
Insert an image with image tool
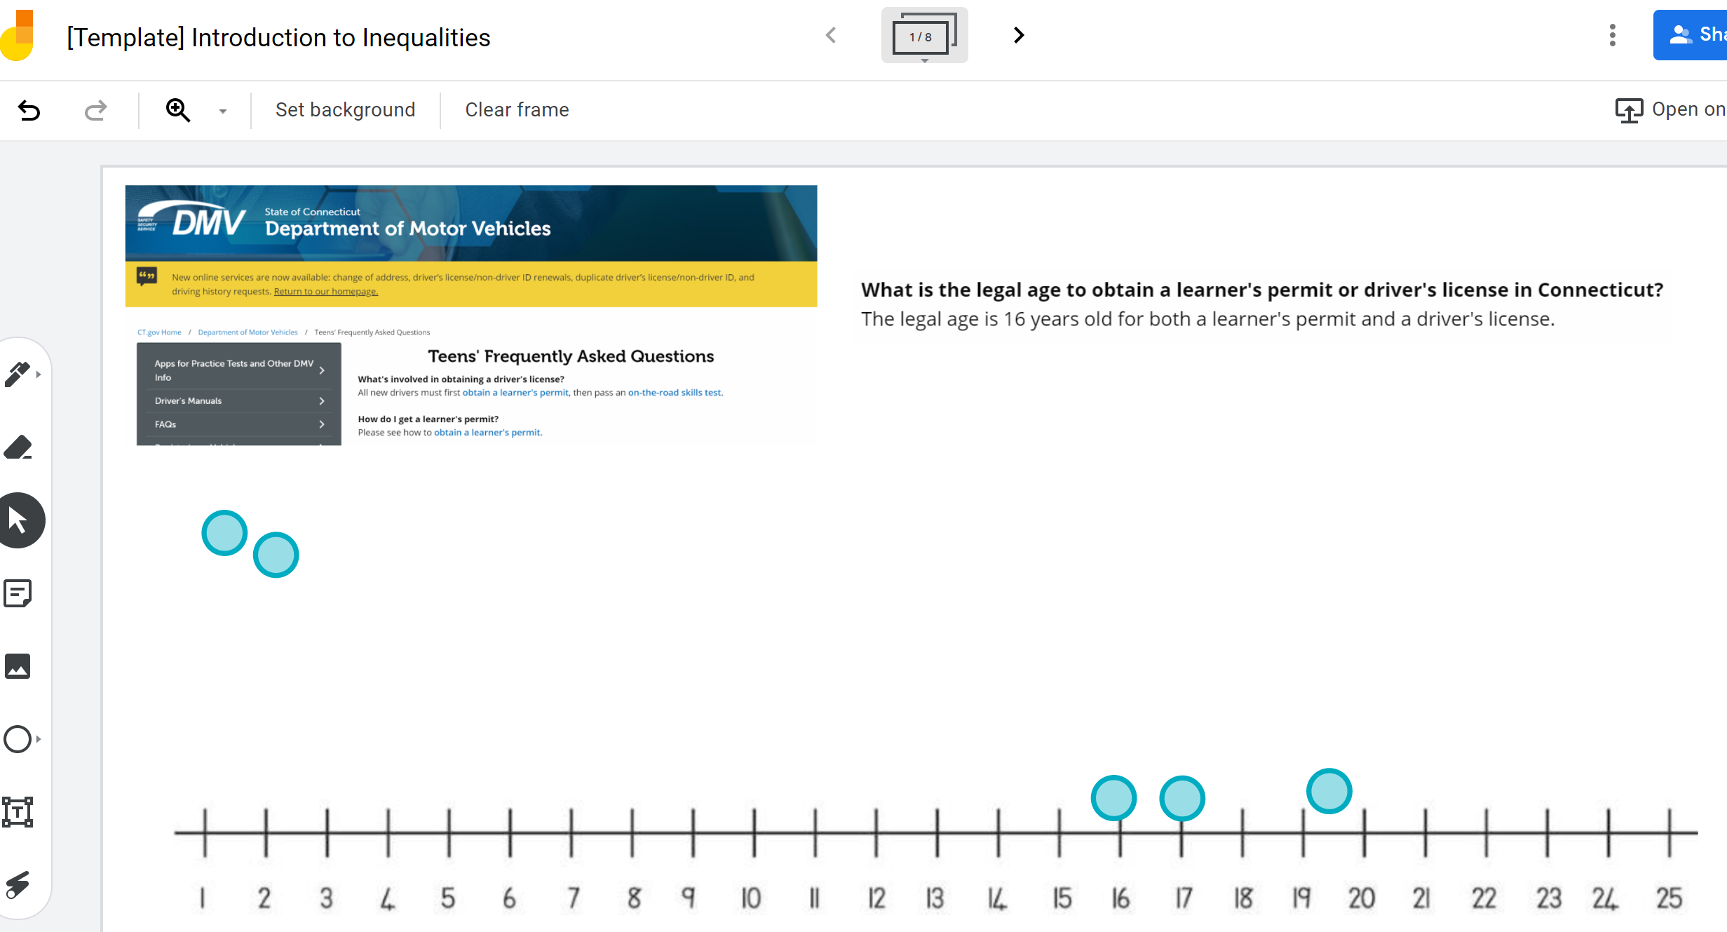(x=18, y=666)
